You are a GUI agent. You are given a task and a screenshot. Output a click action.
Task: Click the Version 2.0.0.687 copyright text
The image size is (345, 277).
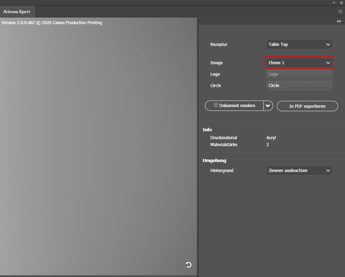pos(52,23)
